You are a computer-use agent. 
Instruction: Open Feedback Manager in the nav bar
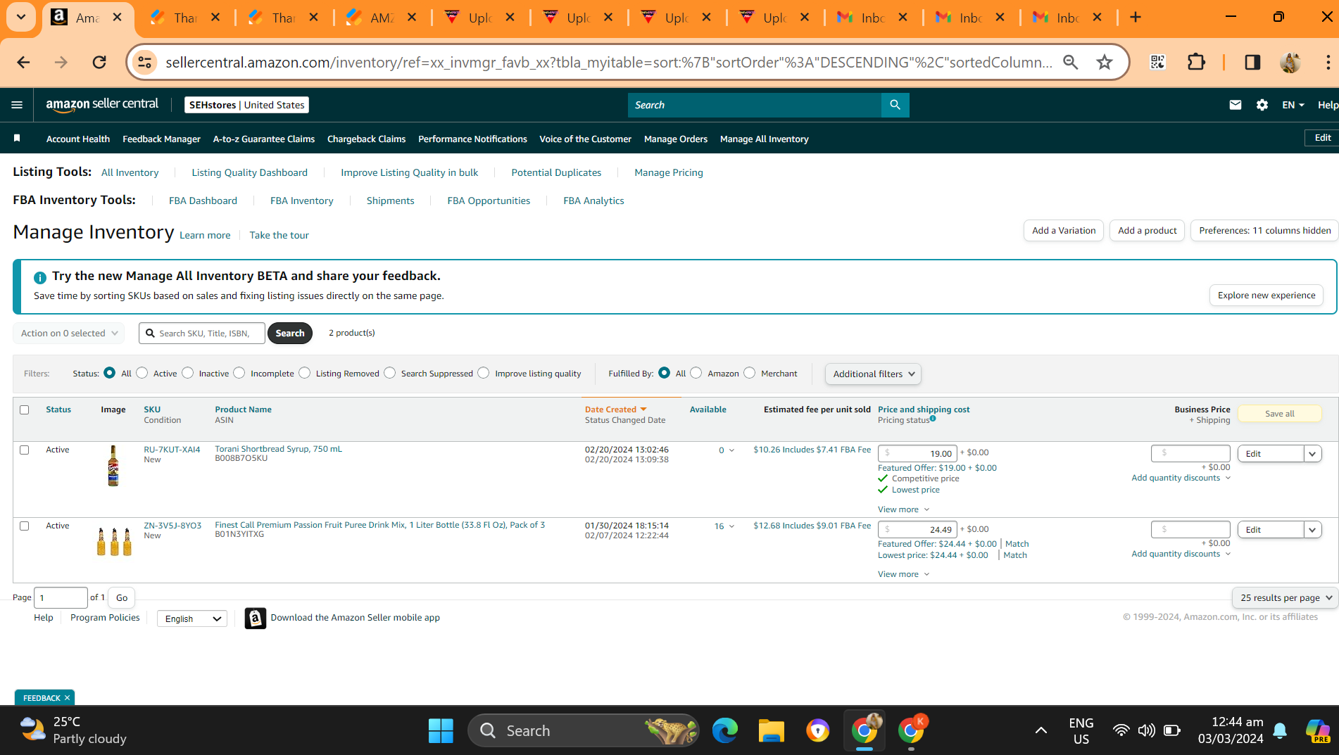[161, 139]
